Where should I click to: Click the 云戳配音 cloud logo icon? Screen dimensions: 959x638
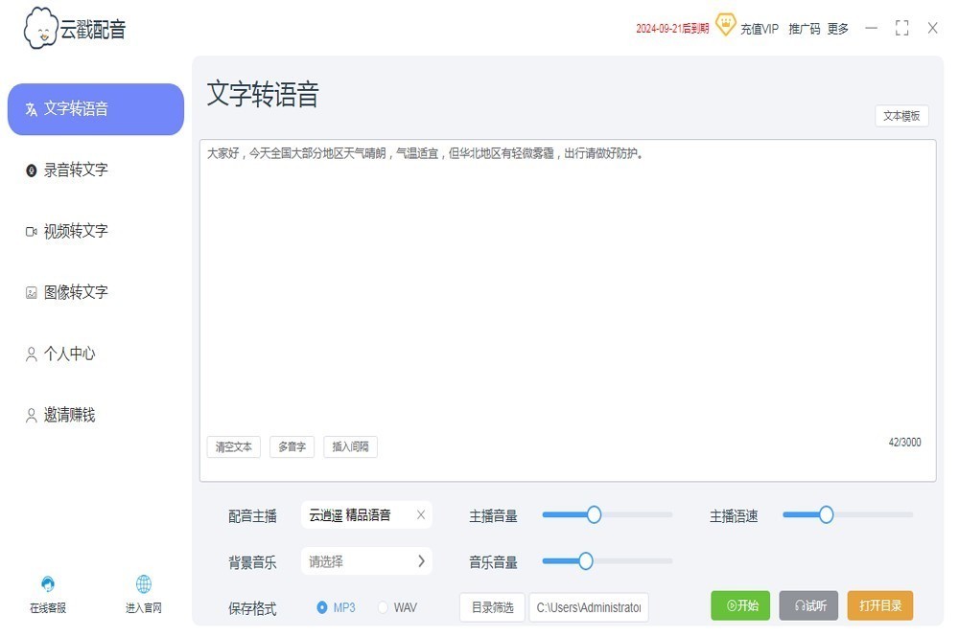(40, 29)
